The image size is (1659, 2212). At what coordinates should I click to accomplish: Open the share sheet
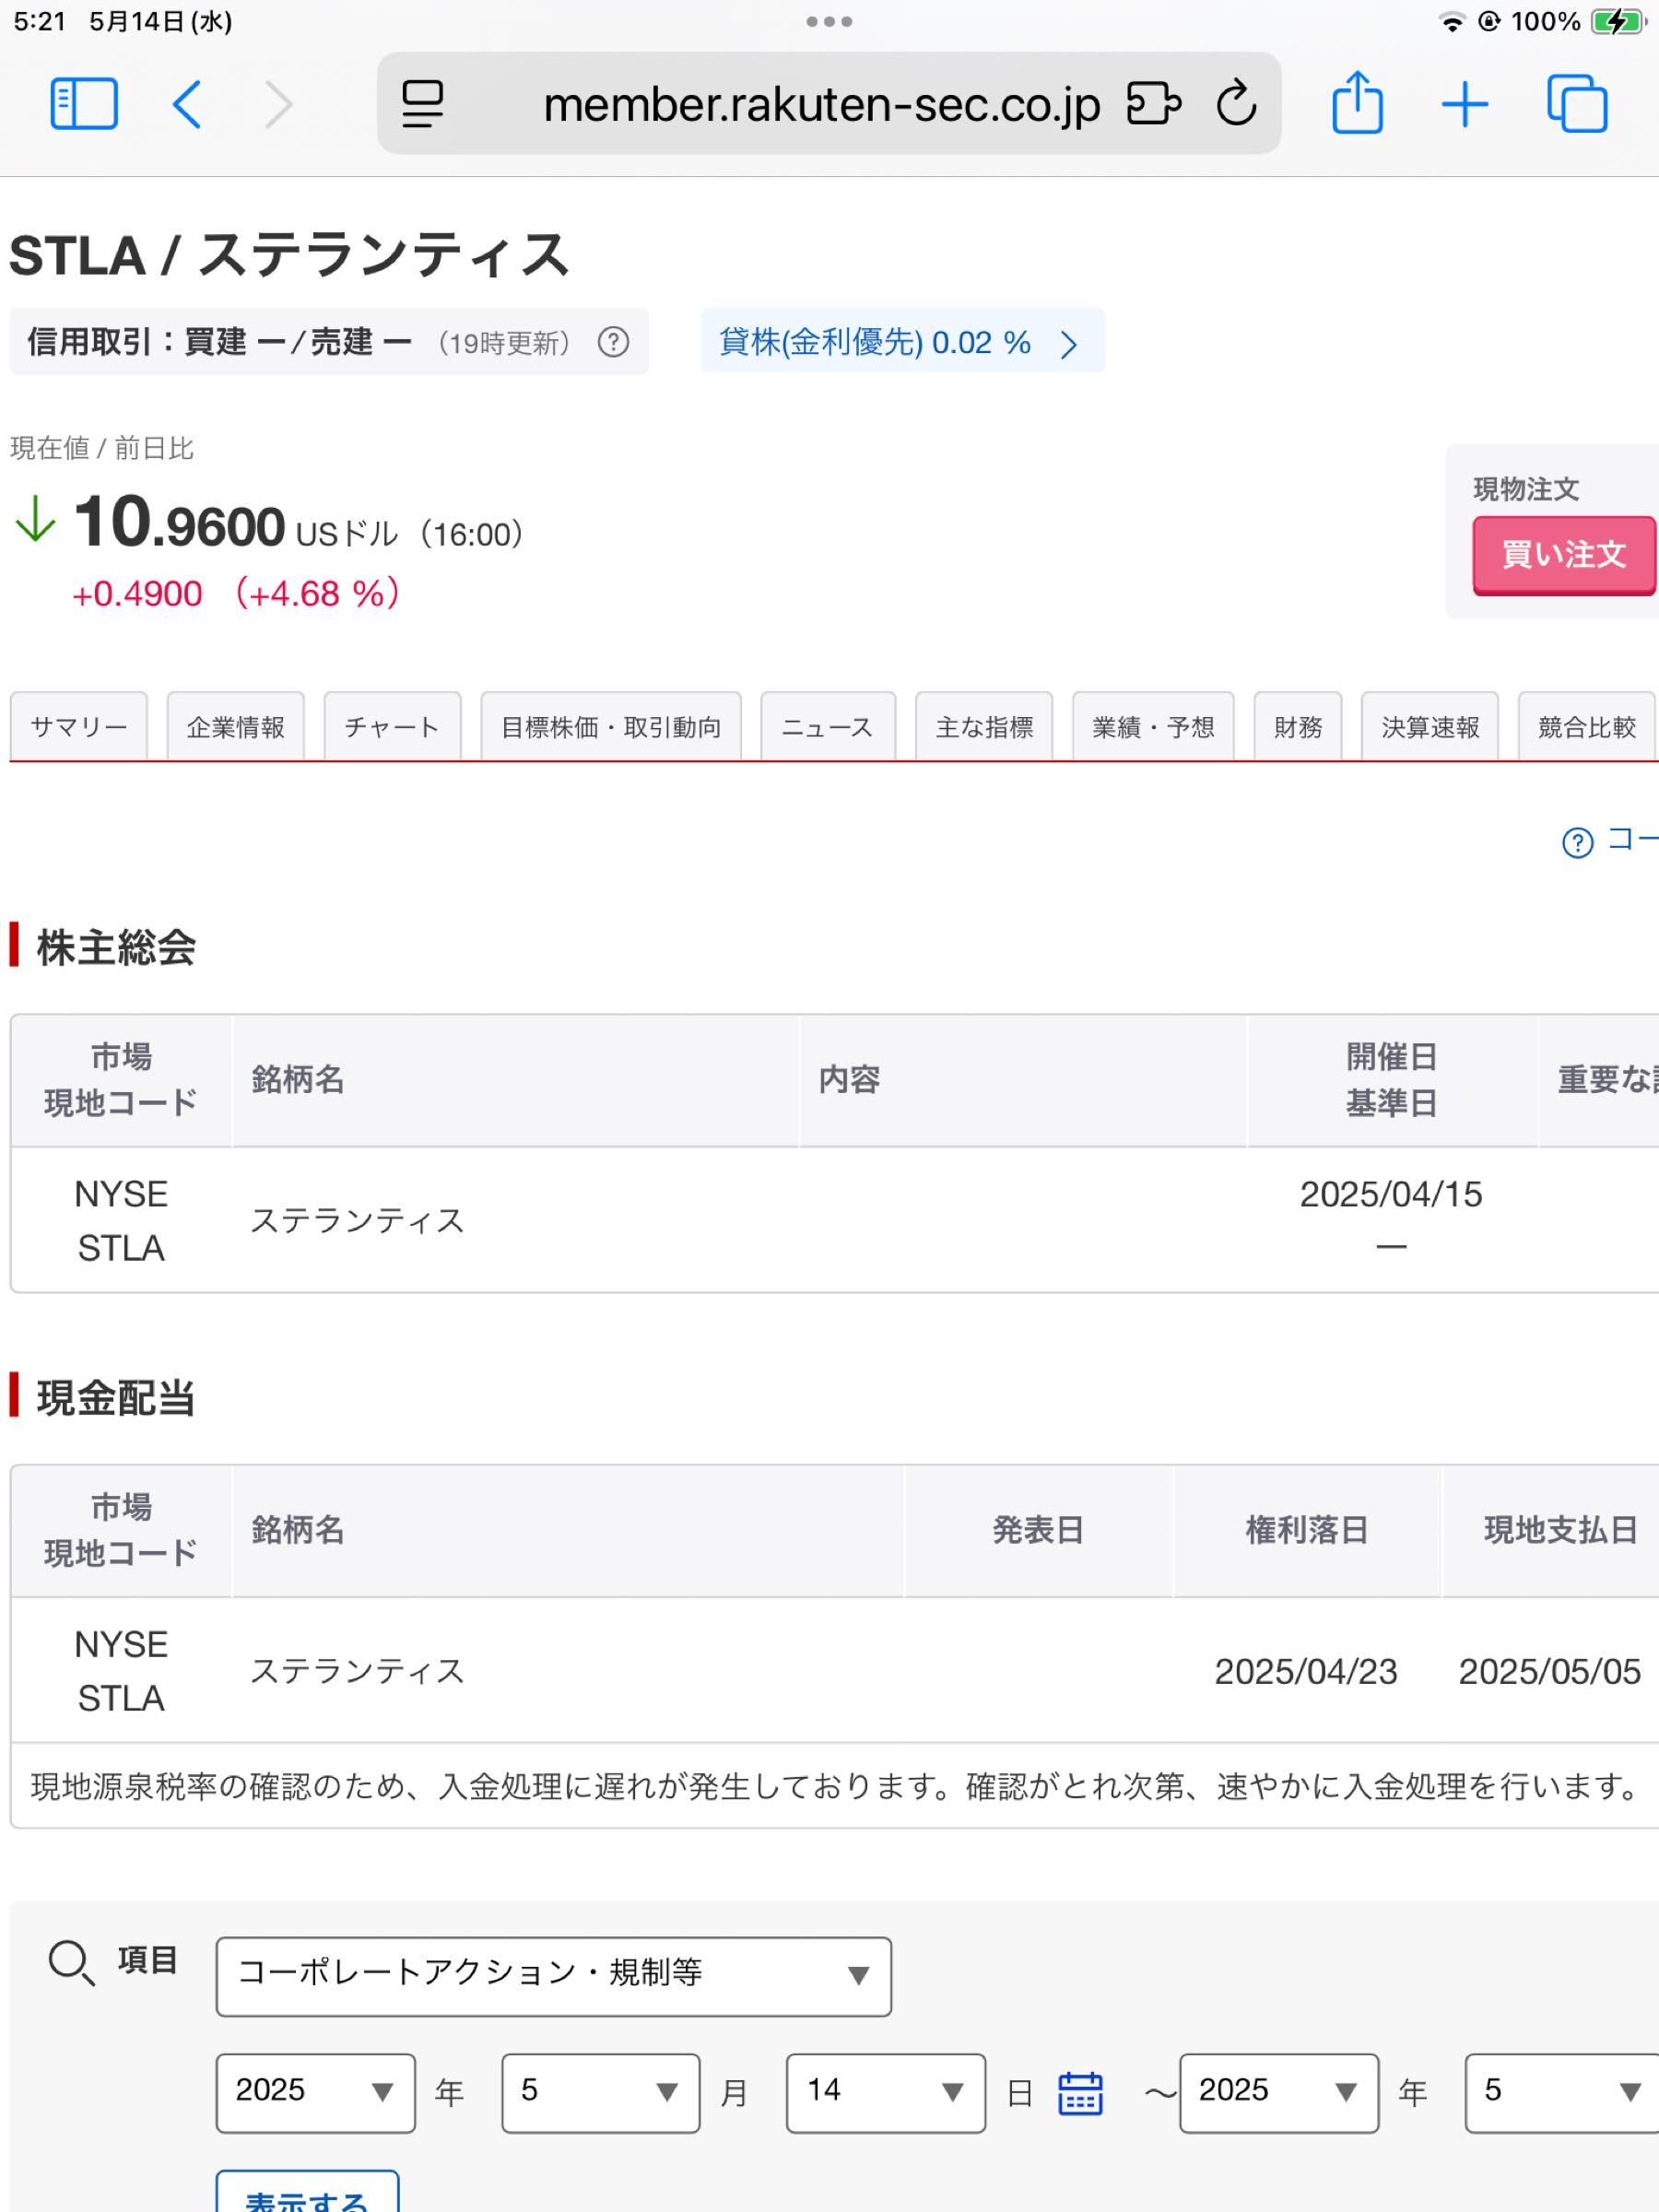coord(1358,103)
